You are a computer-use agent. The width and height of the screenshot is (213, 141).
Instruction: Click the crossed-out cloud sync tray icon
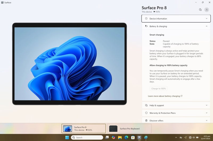pyautogui.click(x=181, y=138)
